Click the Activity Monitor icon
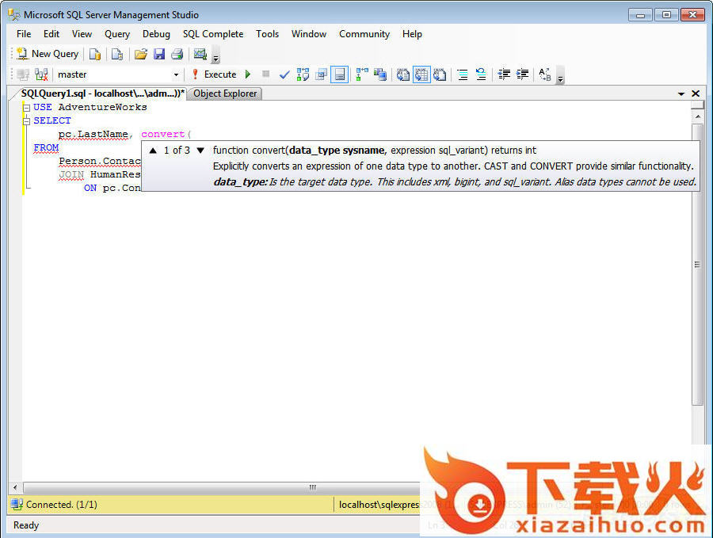 pyautogui.click(x=200, y=54)
